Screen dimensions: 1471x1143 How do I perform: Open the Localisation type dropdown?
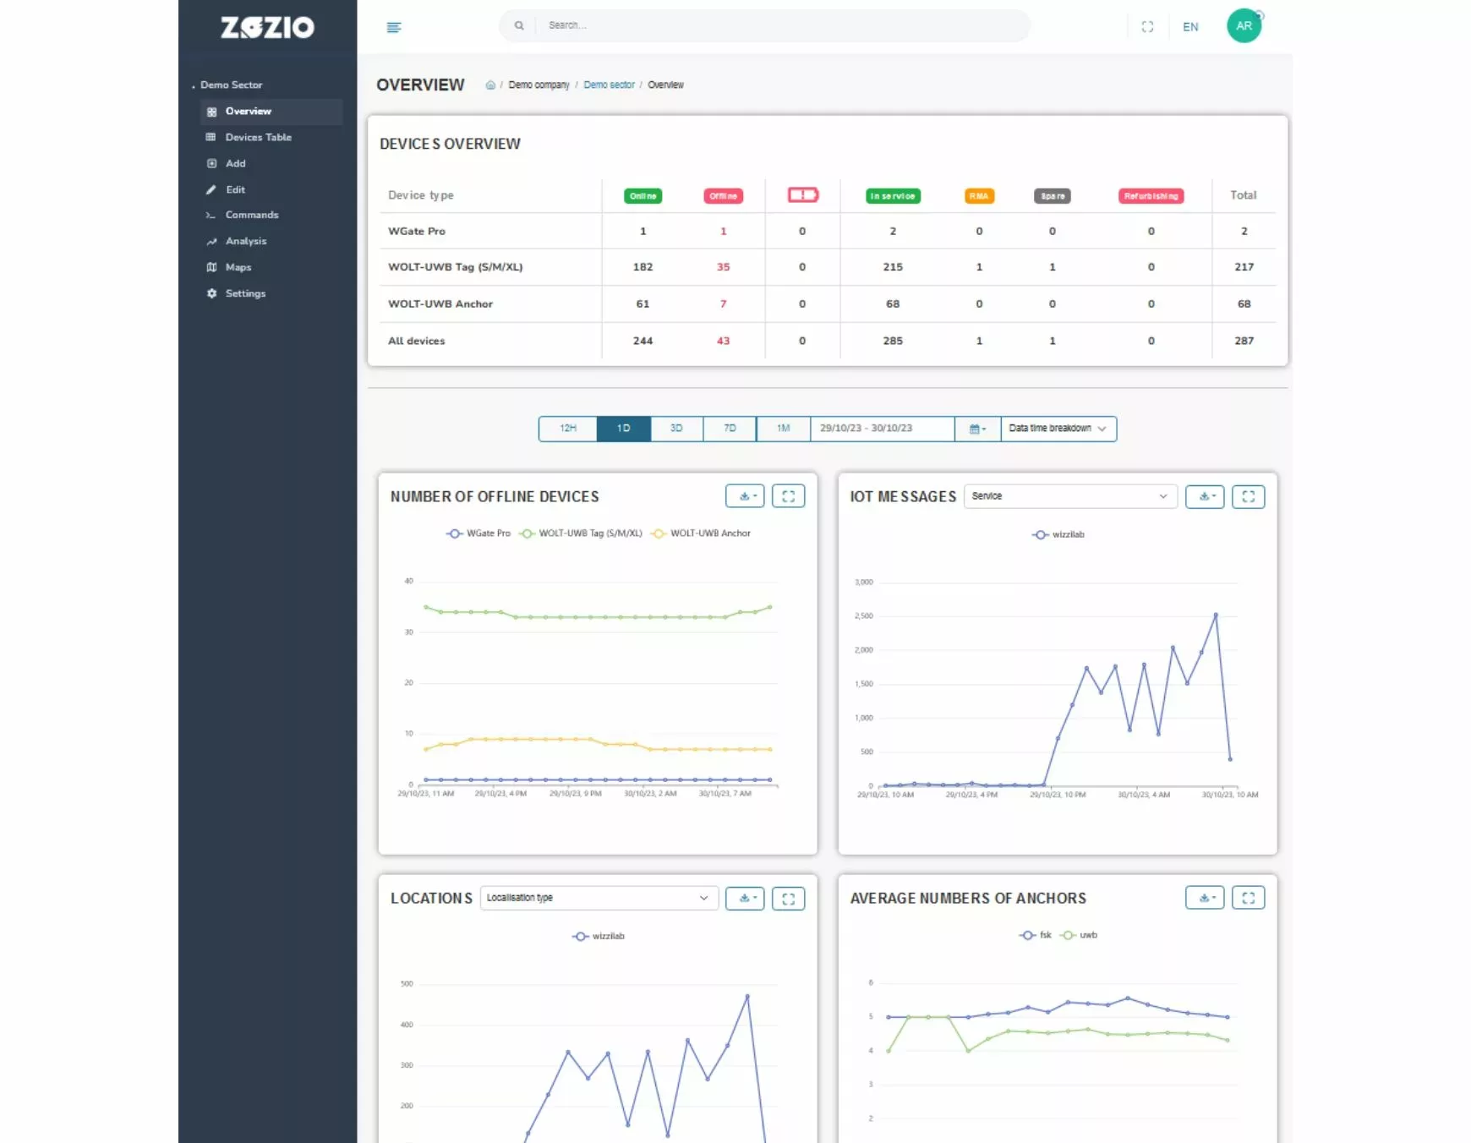click(x=599, y=898)
